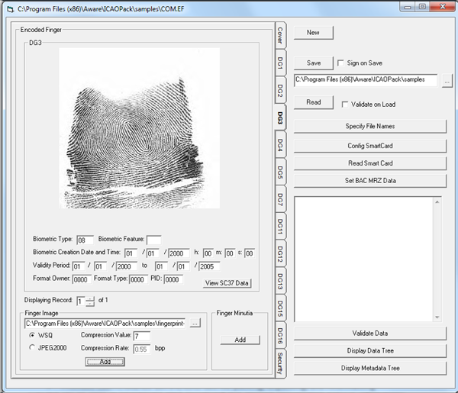Increase the Displaying Record spinner value

90,297
